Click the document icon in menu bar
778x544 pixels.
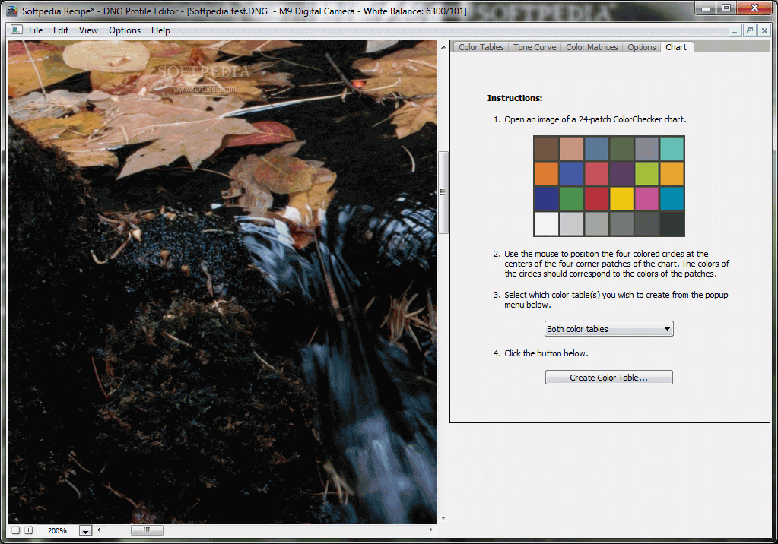tap(17, 30)
